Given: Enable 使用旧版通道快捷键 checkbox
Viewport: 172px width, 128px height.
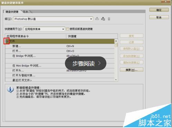Looking at the screenshot, I should [x=68, y=29].
